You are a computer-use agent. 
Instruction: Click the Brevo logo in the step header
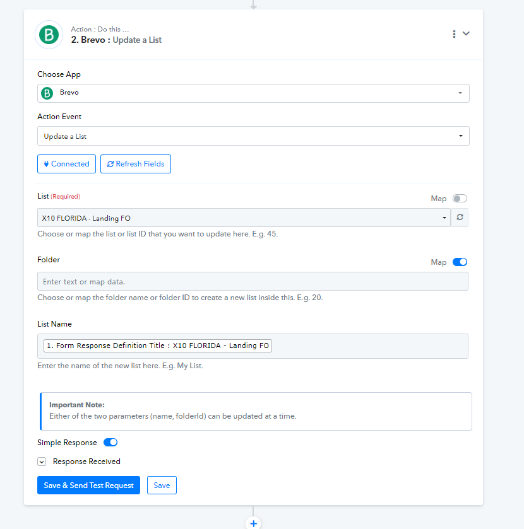(49, 35)
